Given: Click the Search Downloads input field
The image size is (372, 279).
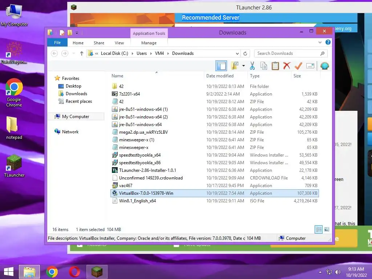Looking at the screenshot, I should [x=287, y=53].
